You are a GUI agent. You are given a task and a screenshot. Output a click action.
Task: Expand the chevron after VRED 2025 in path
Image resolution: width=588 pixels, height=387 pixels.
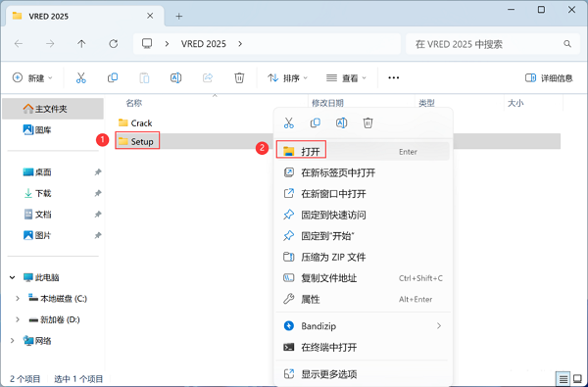click(240, 44)
